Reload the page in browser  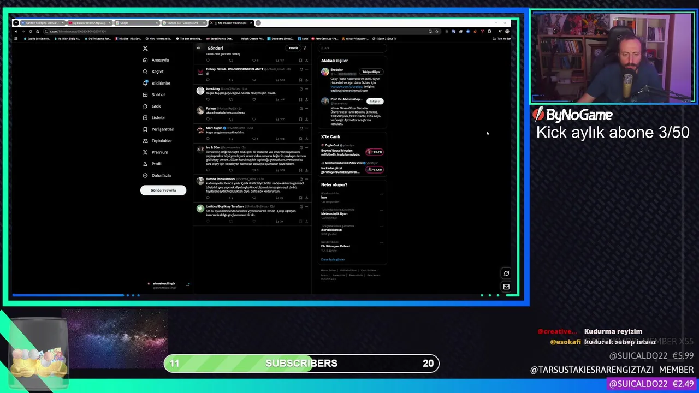coord(31,31)
